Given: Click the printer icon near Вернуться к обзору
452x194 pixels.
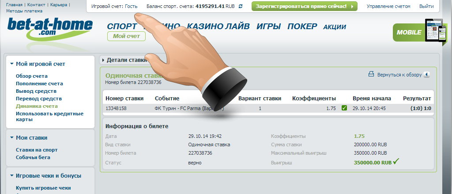Looking at the screenshot, I should 371,74.
